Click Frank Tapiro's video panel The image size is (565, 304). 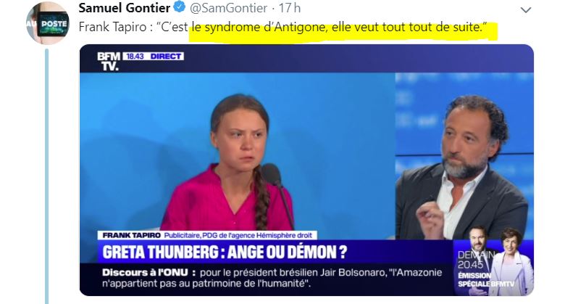coord(464,156)
